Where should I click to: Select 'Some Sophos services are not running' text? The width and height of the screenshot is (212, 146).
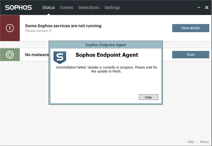pyautogui.click(x=63, y=26)
